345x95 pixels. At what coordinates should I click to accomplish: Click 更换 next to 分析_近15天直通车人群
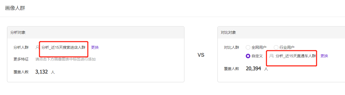(x=324, y=56)
